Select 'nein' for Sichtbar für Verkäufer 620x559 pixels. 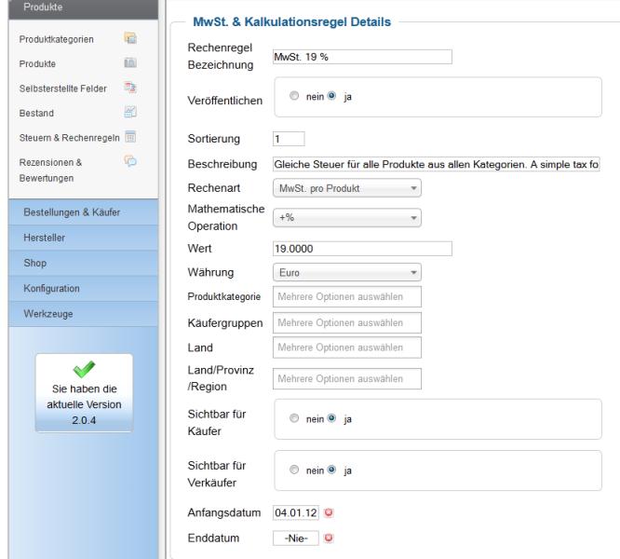[x=295, y=470]
